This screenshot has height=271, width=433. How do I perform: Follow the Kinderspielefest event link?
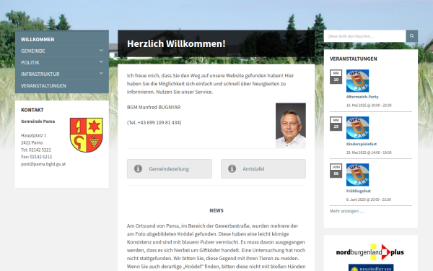(362, 144)
